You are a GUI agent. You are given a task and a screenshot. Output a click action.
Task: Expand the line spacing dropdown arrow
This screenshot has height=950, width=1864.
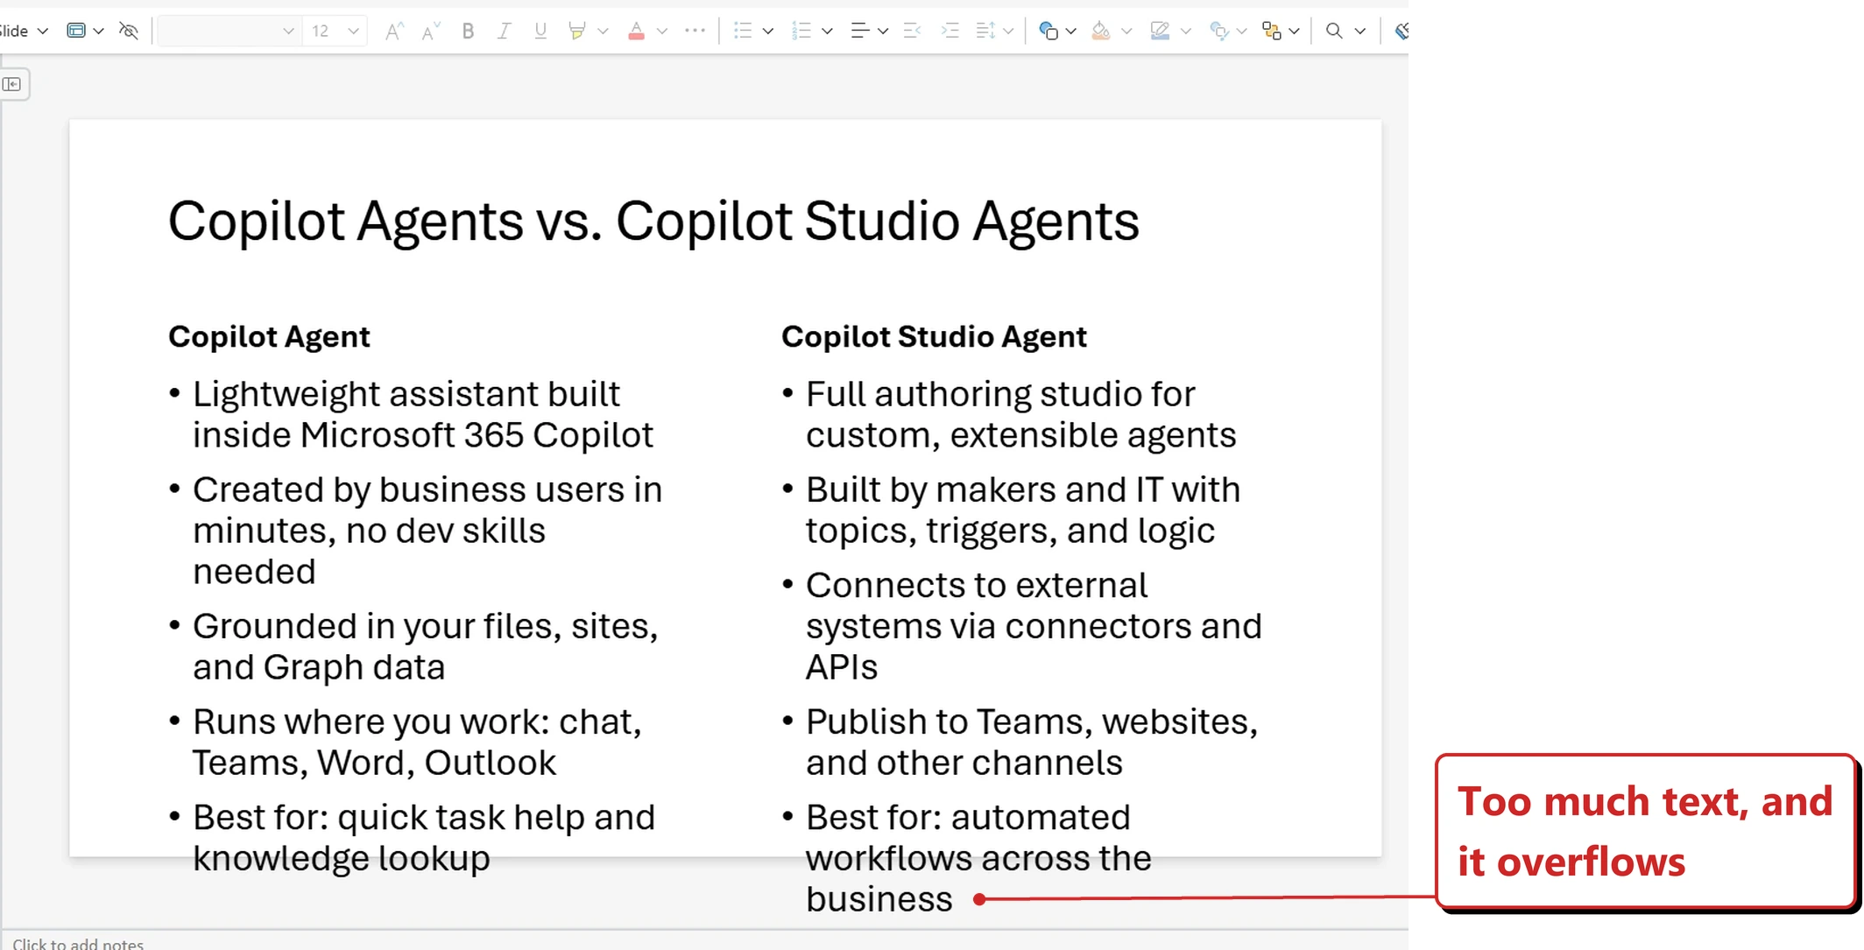click(x=1008, y=31)
